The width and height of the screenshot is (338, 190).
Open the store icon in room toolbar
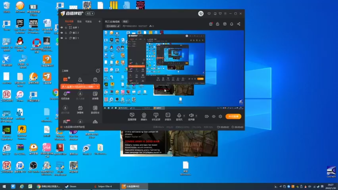[225, 24]
